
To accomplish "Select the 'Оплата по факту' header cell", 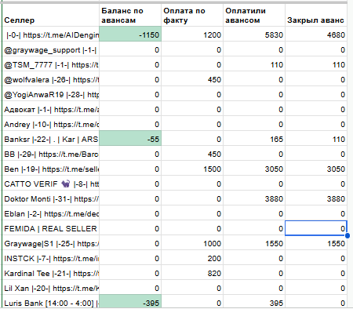I will point(192,15).
